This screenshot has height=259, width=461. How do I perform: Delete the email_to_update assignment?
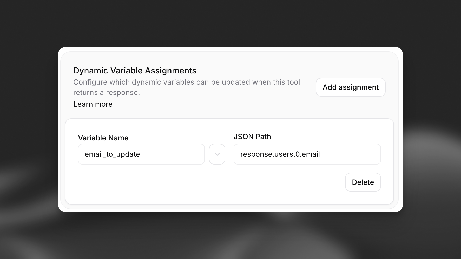[x=363, y=182]
